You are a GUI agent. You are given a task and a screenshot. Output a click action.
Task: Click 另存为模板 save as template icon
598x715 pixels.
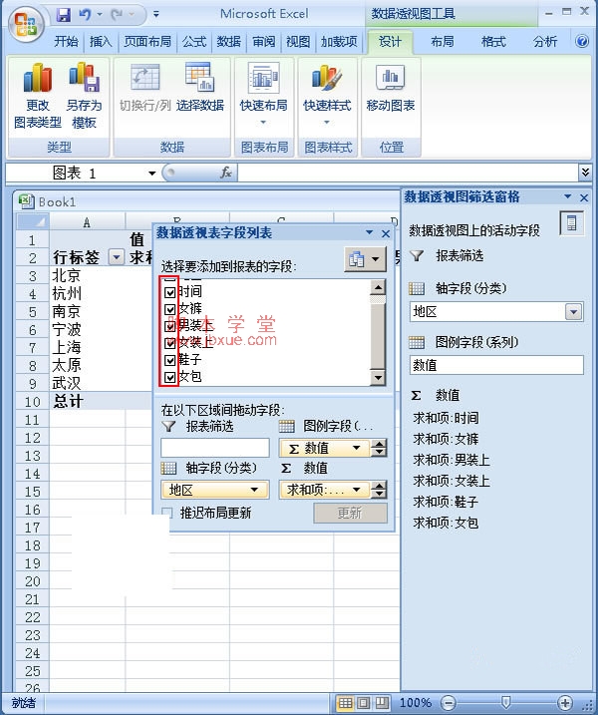tap(85, 97)
